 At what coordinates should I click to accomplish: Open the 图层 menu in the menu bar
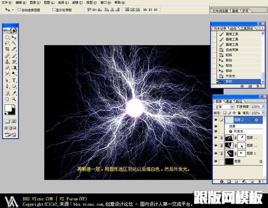49,2
